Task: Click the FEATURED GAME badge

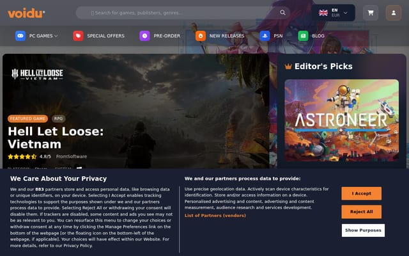Action: 27,118
